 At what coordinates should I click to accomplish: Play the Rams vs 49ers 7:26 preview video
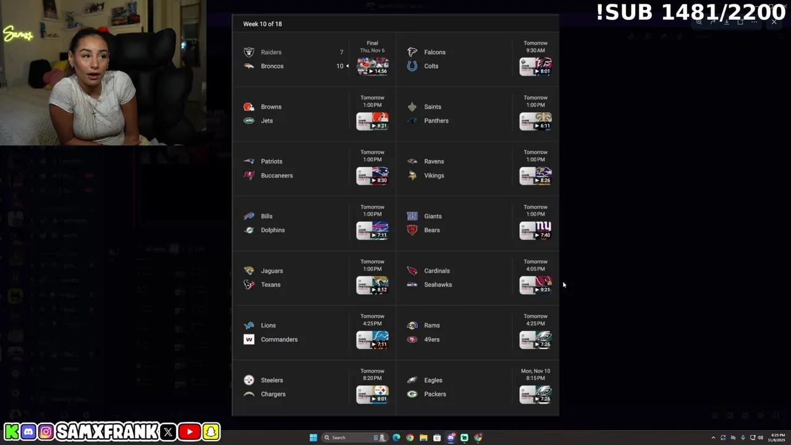coord(536,339)
